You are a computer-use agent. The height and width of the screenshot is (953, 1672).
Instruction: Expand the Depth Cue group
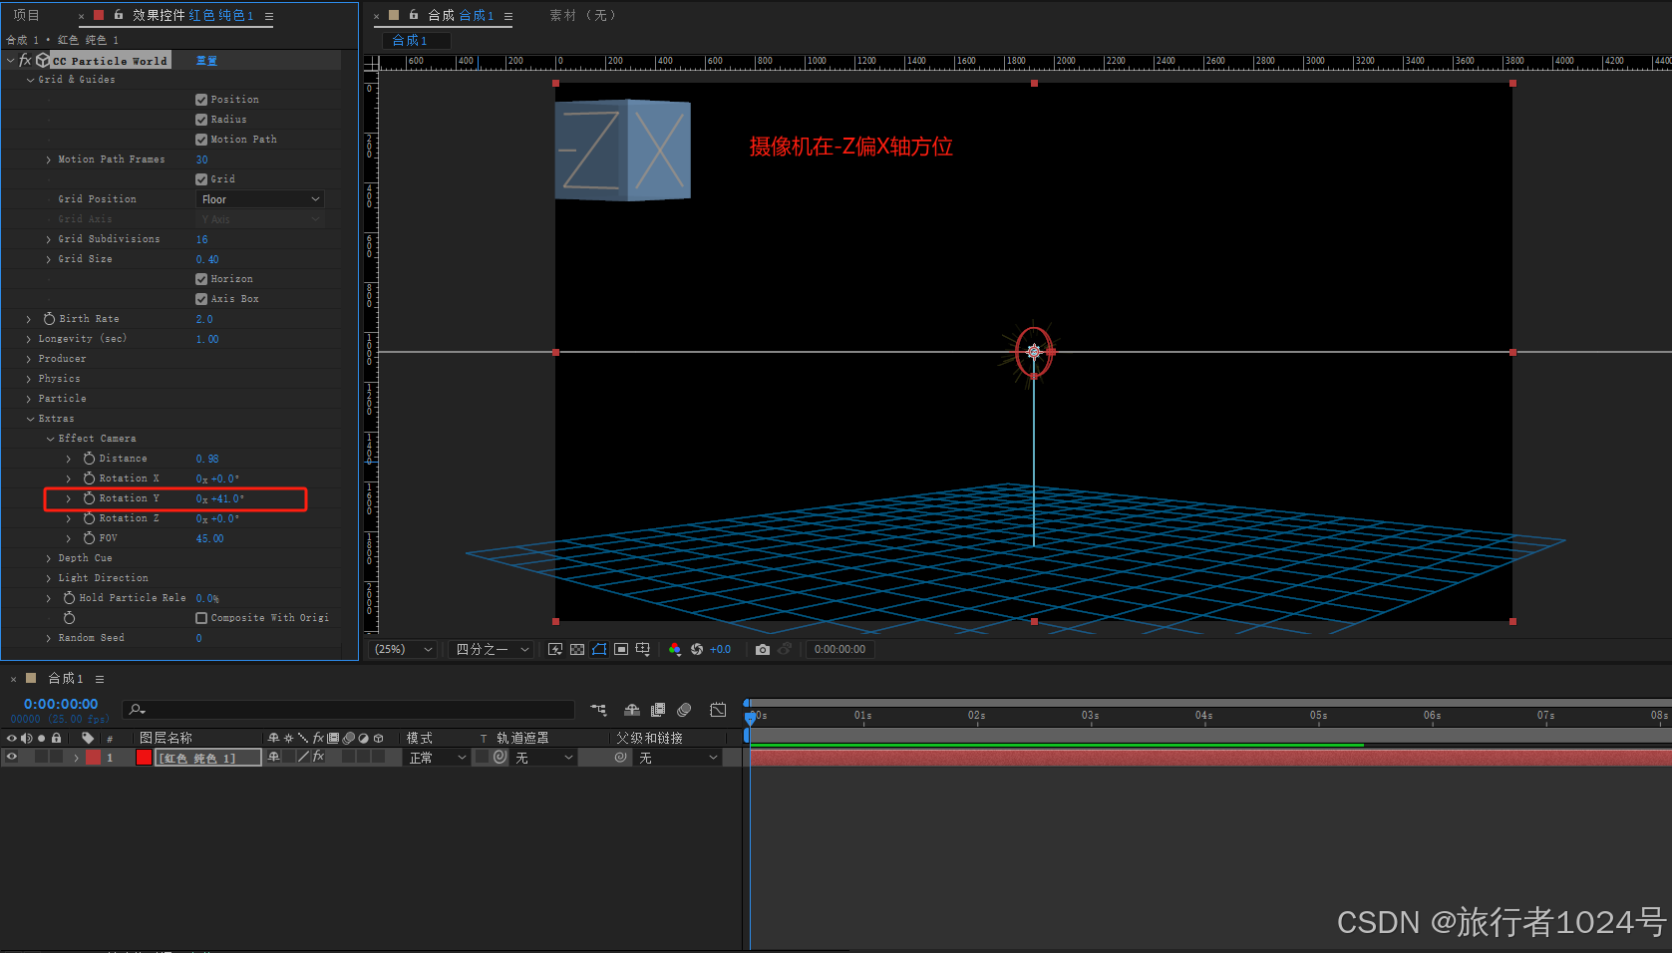coord(49,558)
